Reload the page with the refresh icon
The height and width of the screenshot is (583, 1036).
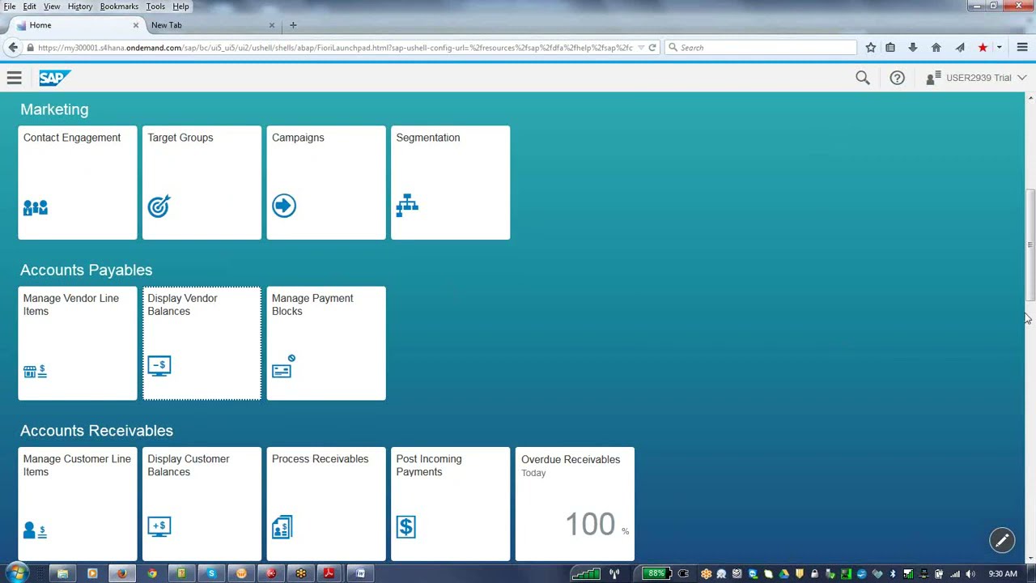[652, 48]
